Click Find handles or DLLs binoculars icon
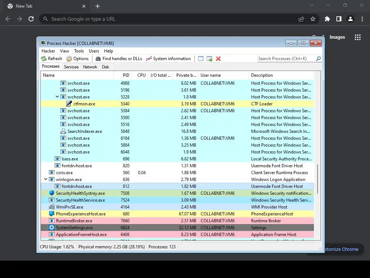370x278 pixels. click(98, 59)
